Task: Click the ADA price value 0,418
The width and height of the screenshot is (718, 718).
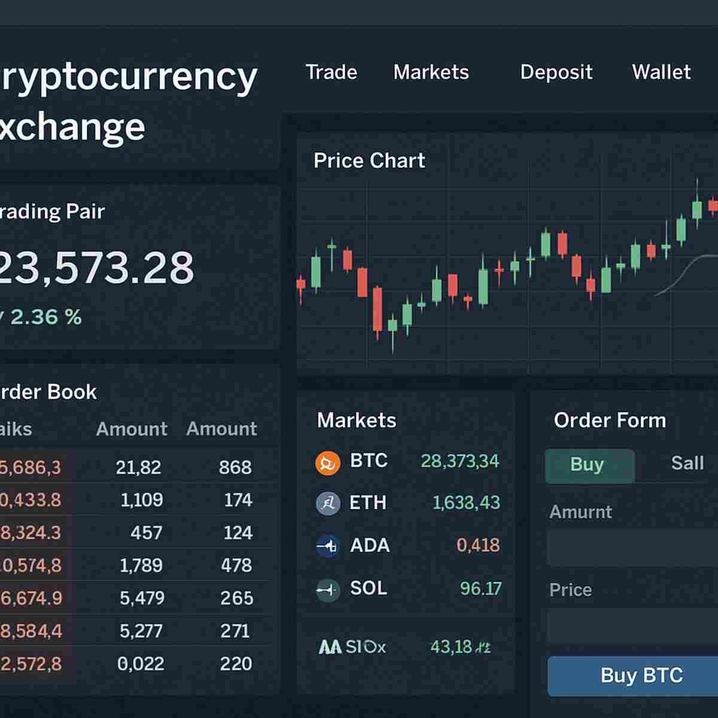Action: [477, 545]
